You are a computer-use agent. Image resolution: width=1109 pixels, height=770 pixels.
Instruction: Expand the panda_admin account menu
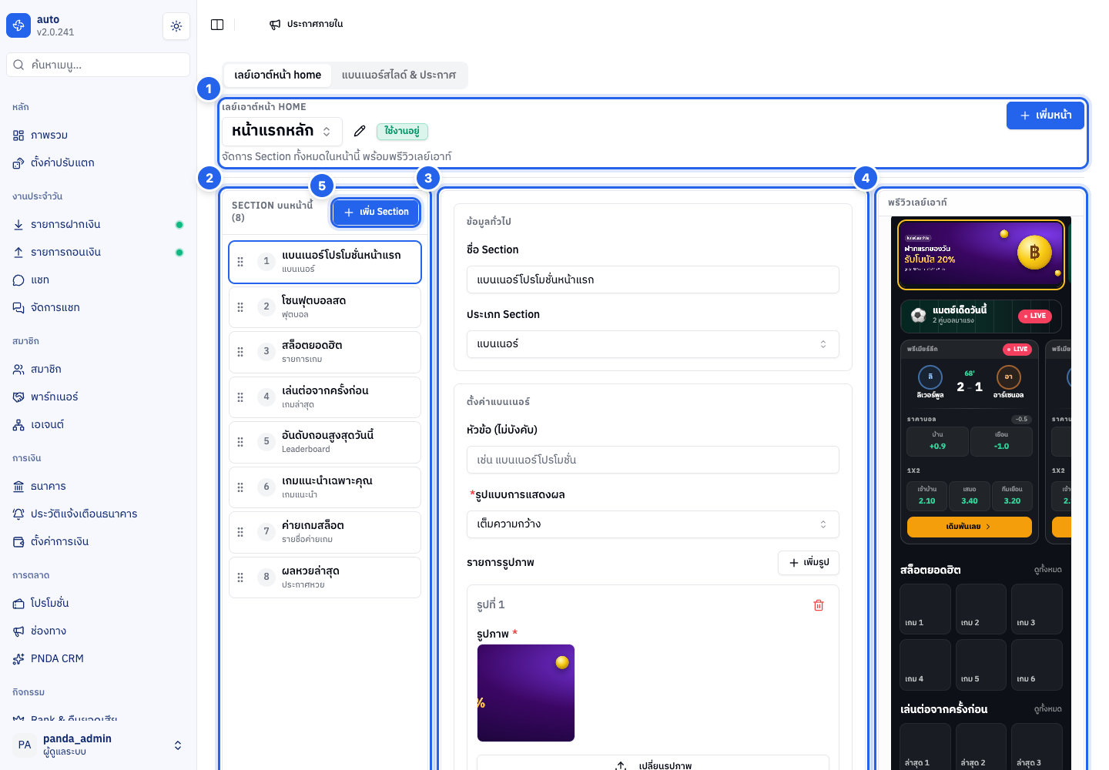click(x=99, y=745)
